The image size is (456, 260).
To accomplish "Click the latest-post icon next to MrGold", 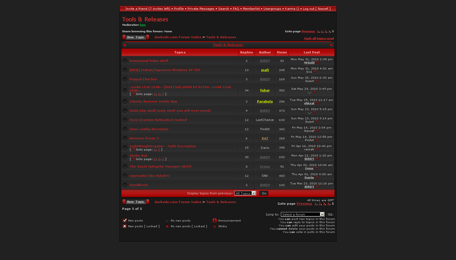I will [317, 63].
